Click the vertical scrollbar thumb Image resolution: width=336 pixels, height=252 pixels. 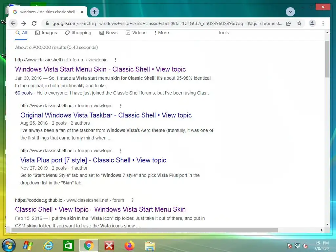(327, 59)
